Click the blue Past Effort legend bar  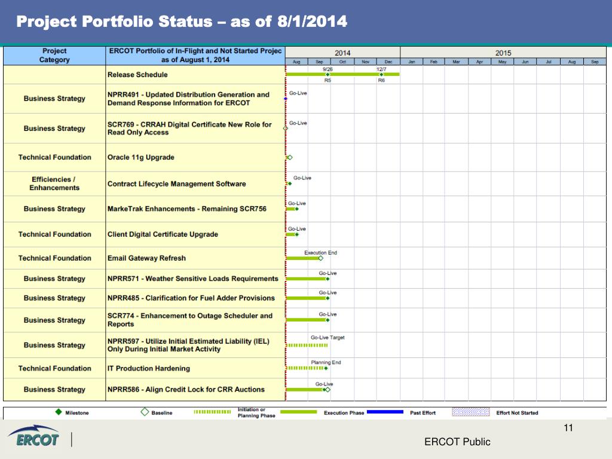click(x=385, y=412)
